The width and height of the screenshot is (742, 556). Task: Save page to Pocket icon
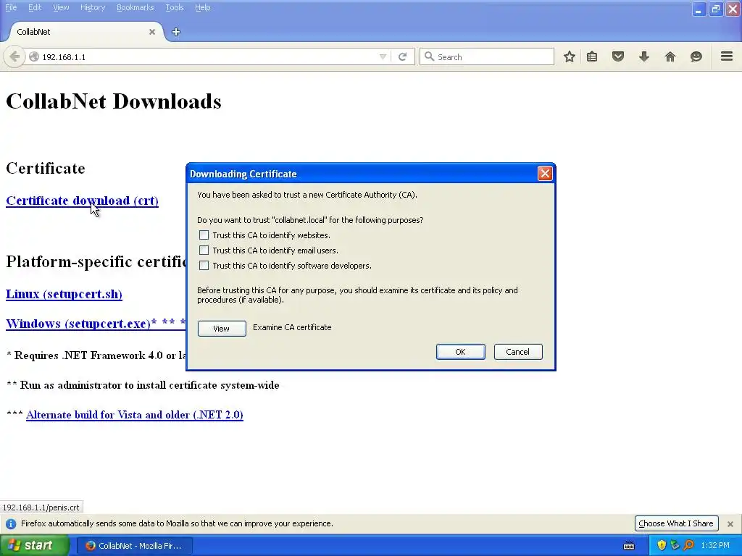(618, 56)
